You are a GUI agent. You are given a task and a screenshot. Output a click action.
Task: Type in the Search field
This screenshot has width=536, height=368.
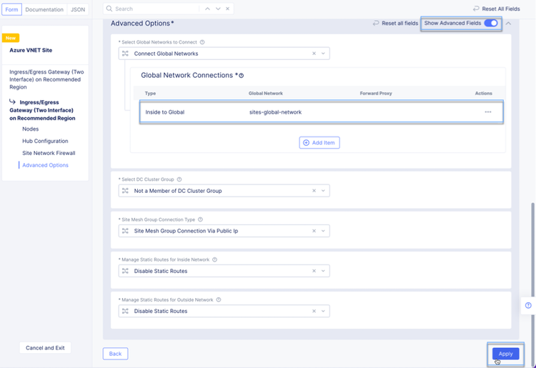154,9
